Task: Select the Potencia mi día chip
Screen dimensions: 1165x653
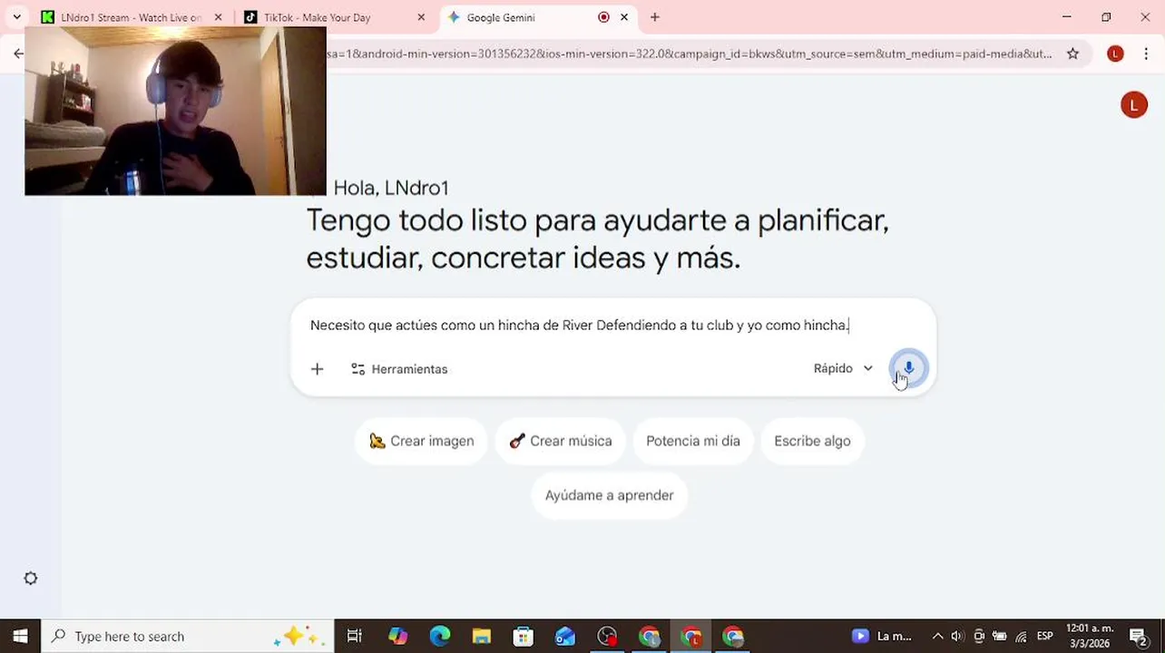Action: tap(693, 441)
